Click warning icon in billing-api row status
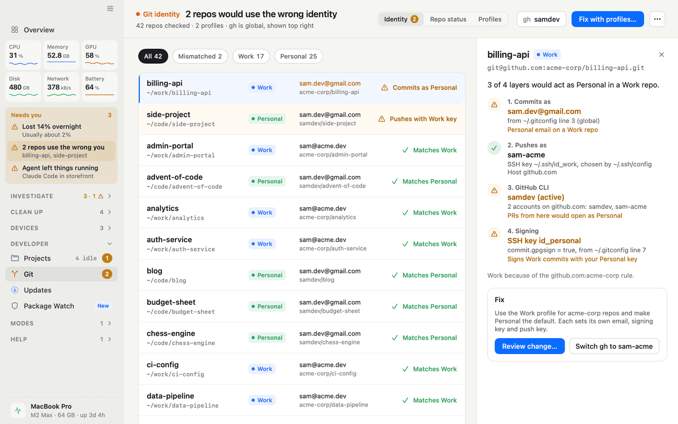Screen dimensions: 678x424 point(385,87)
